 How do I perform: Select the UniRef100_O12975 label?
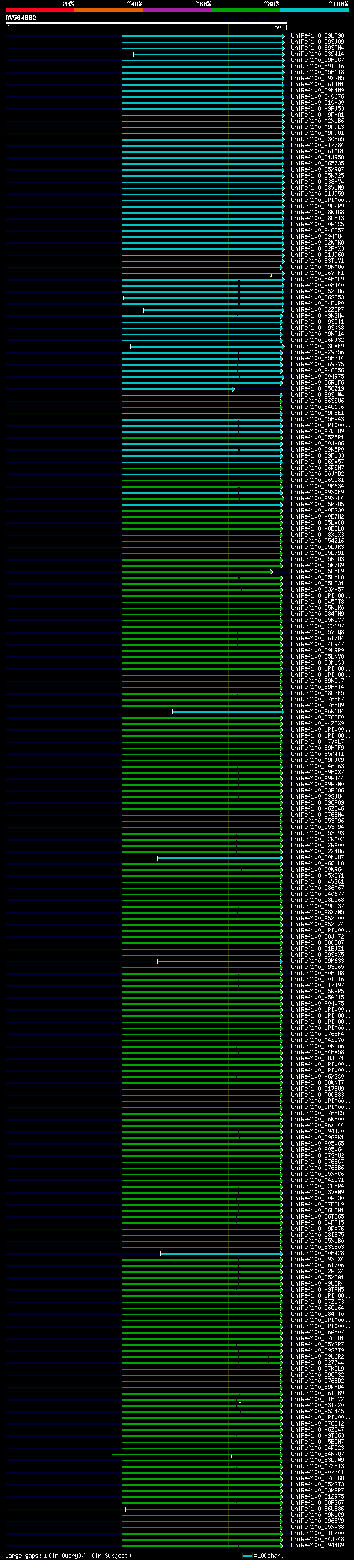pyautogui.click(x=317, y=1496)
